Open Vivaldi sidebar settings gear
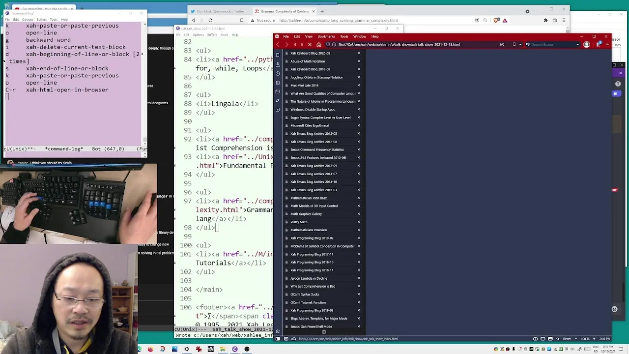This screenshot has height=354, width=629. 278,332
